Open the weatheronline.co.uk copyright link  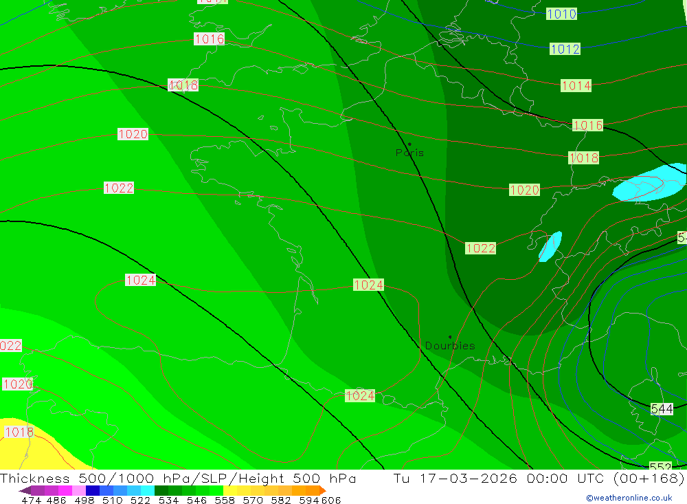pyautogui.click(x=629, y=498)
